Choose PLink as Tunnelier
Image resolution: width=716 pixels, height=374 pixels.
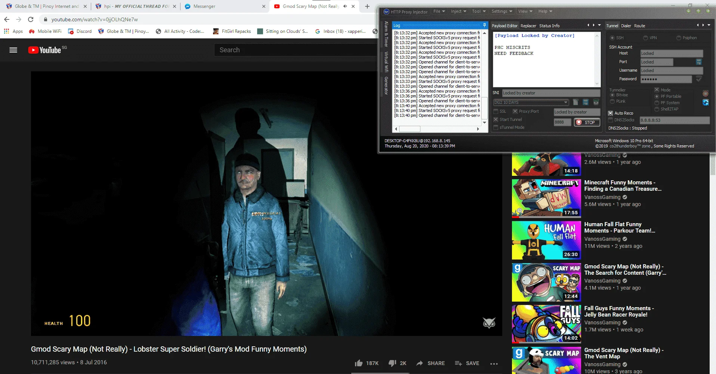612,102
